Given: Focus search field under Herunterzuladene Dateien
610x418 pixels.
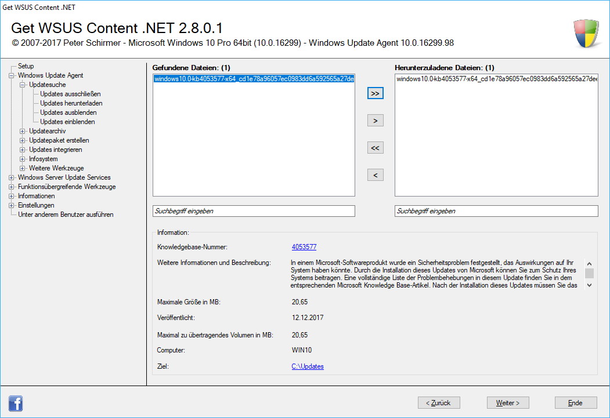Looking at the screenshot, I should click(496, 211).
